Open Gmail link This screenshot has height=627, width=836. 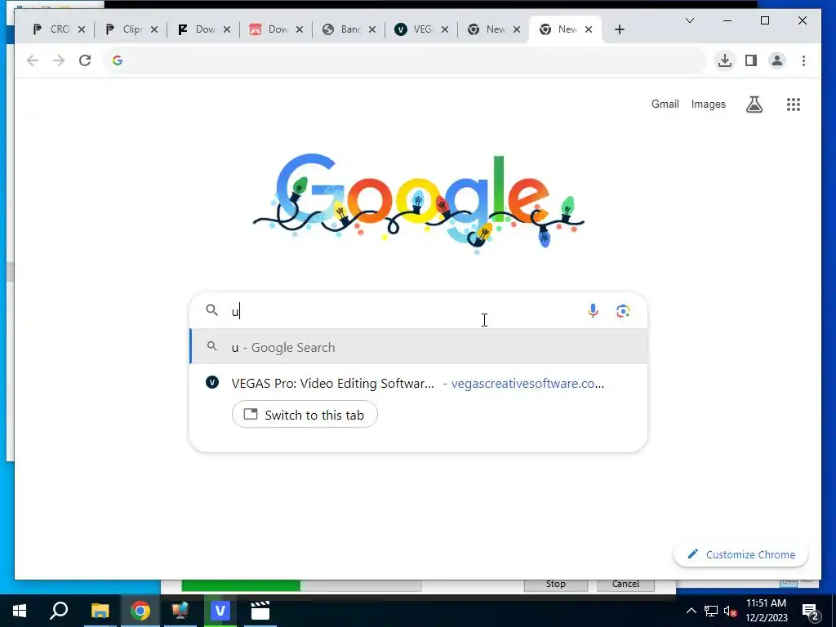pos(665,104)
